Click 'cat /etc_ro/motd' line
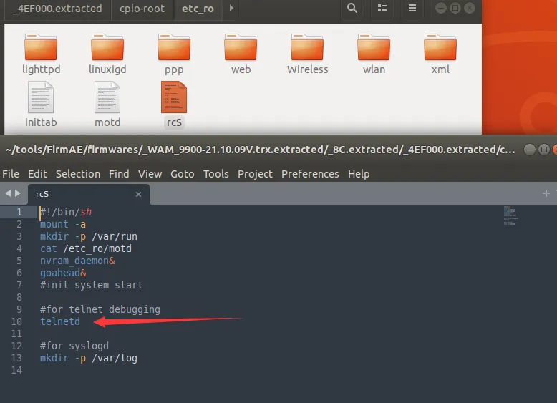The height and width of the screenshot is (403, 557). (86, 248)
